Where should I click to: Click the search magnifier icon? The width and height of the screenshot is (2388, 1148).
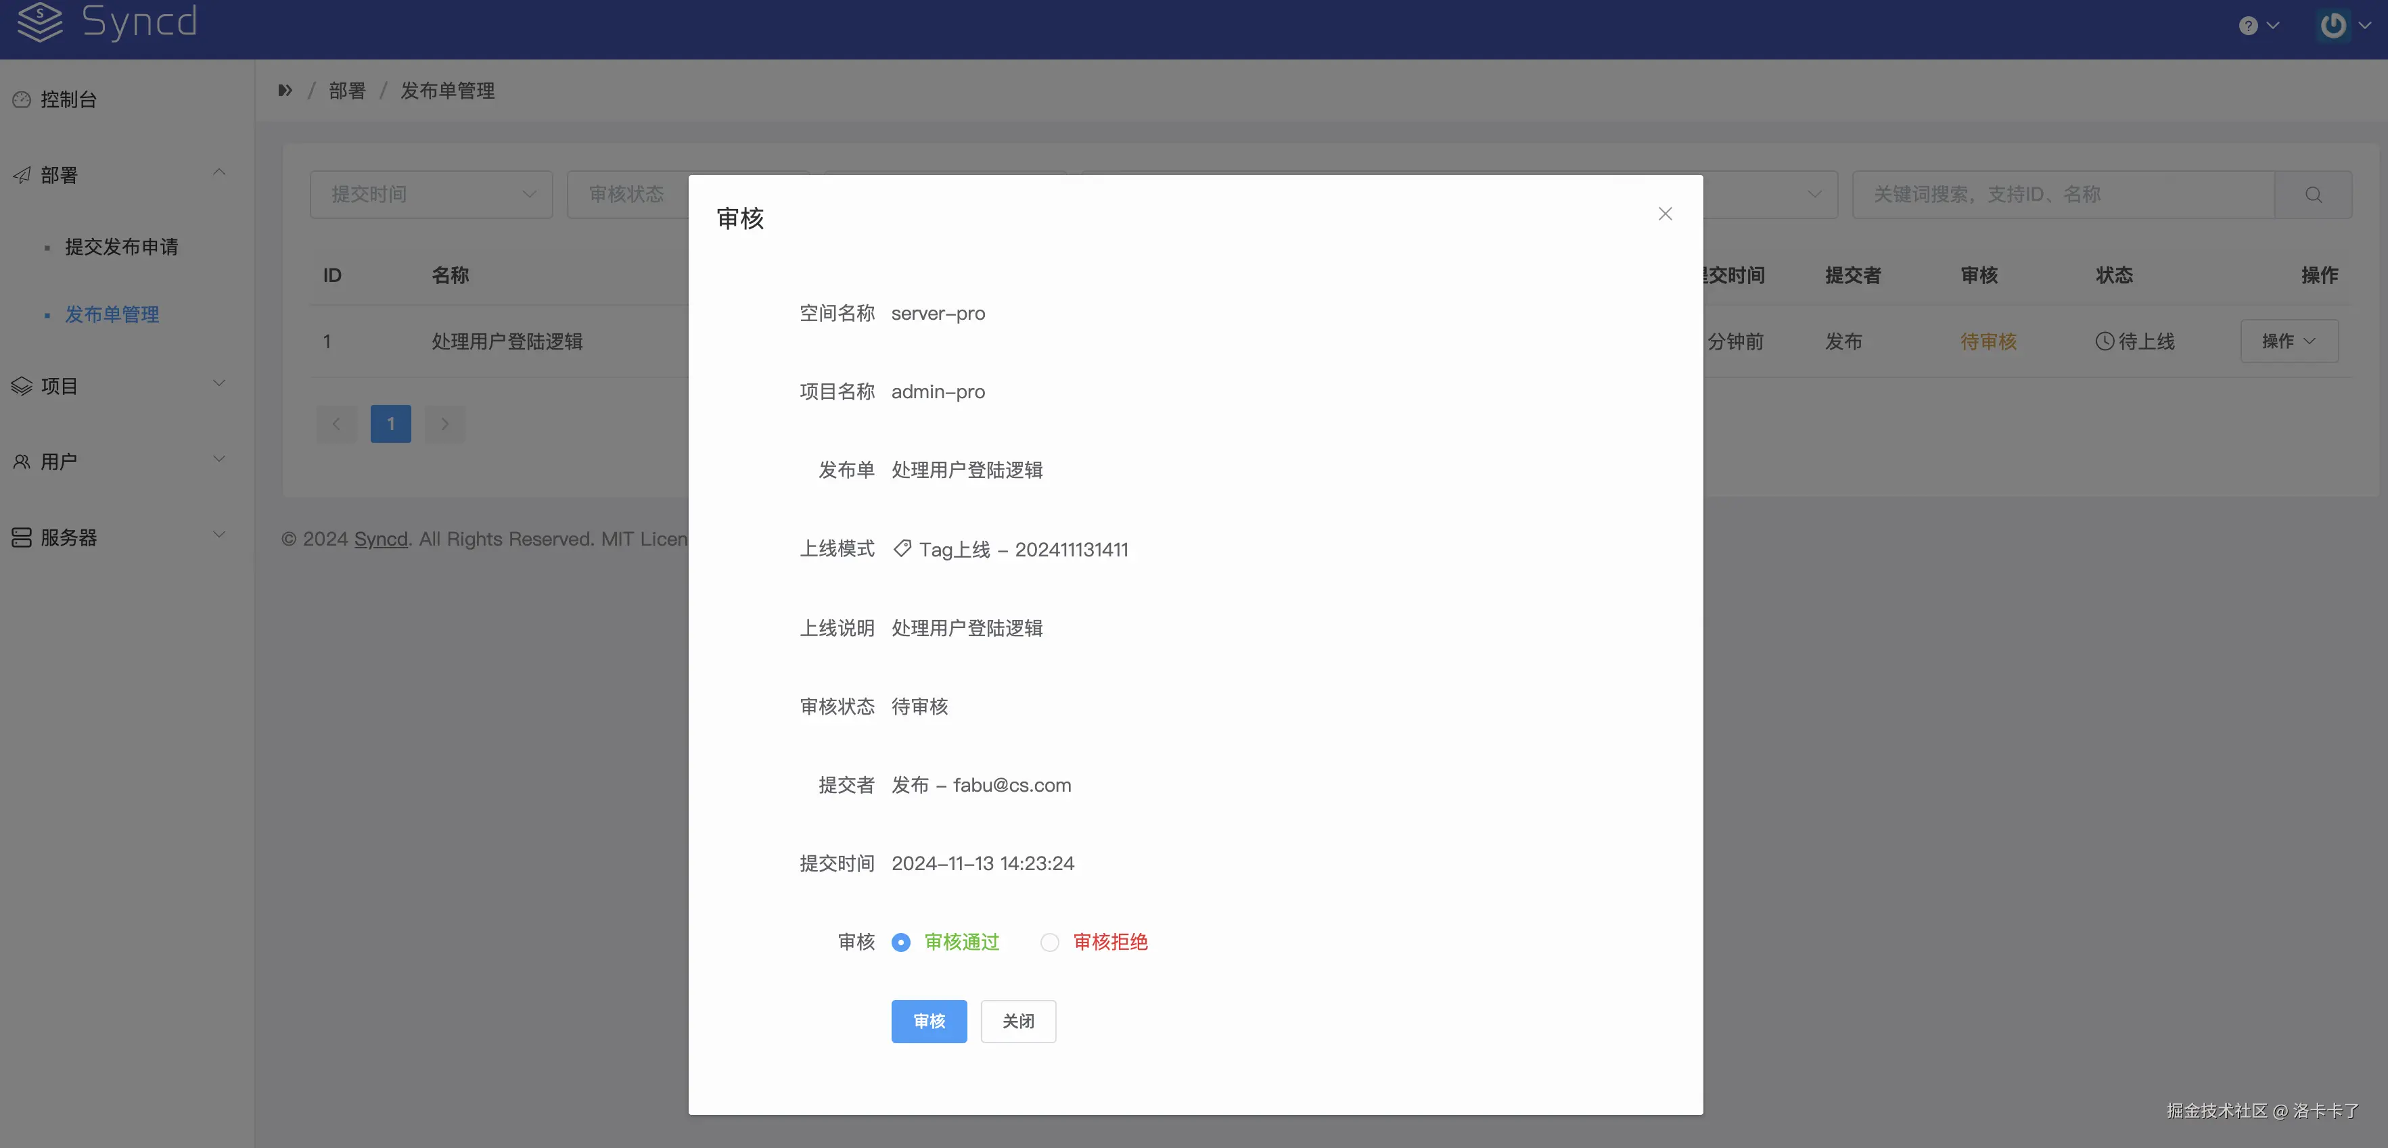point(2313,195)
